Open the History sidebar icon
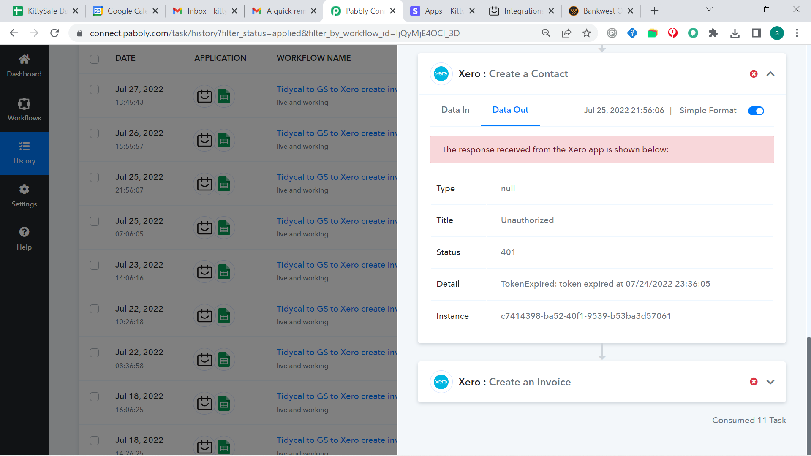 pyautogui.click(x=24, y=147)
